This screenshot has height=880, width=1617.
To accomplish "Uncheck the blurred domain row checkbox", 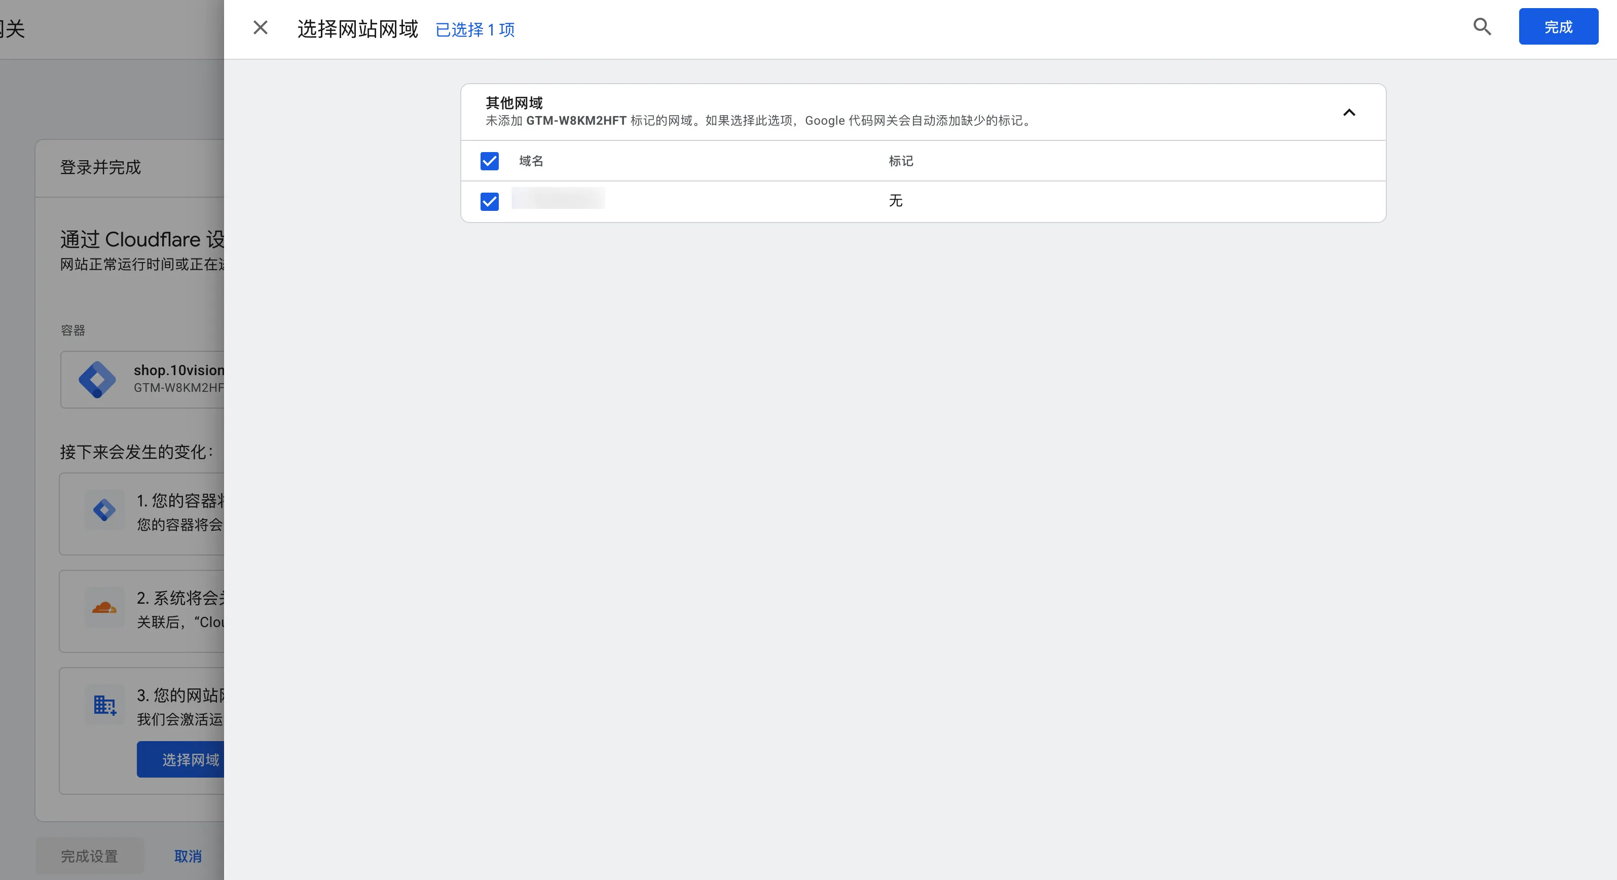I will click(x=490, y=201).
